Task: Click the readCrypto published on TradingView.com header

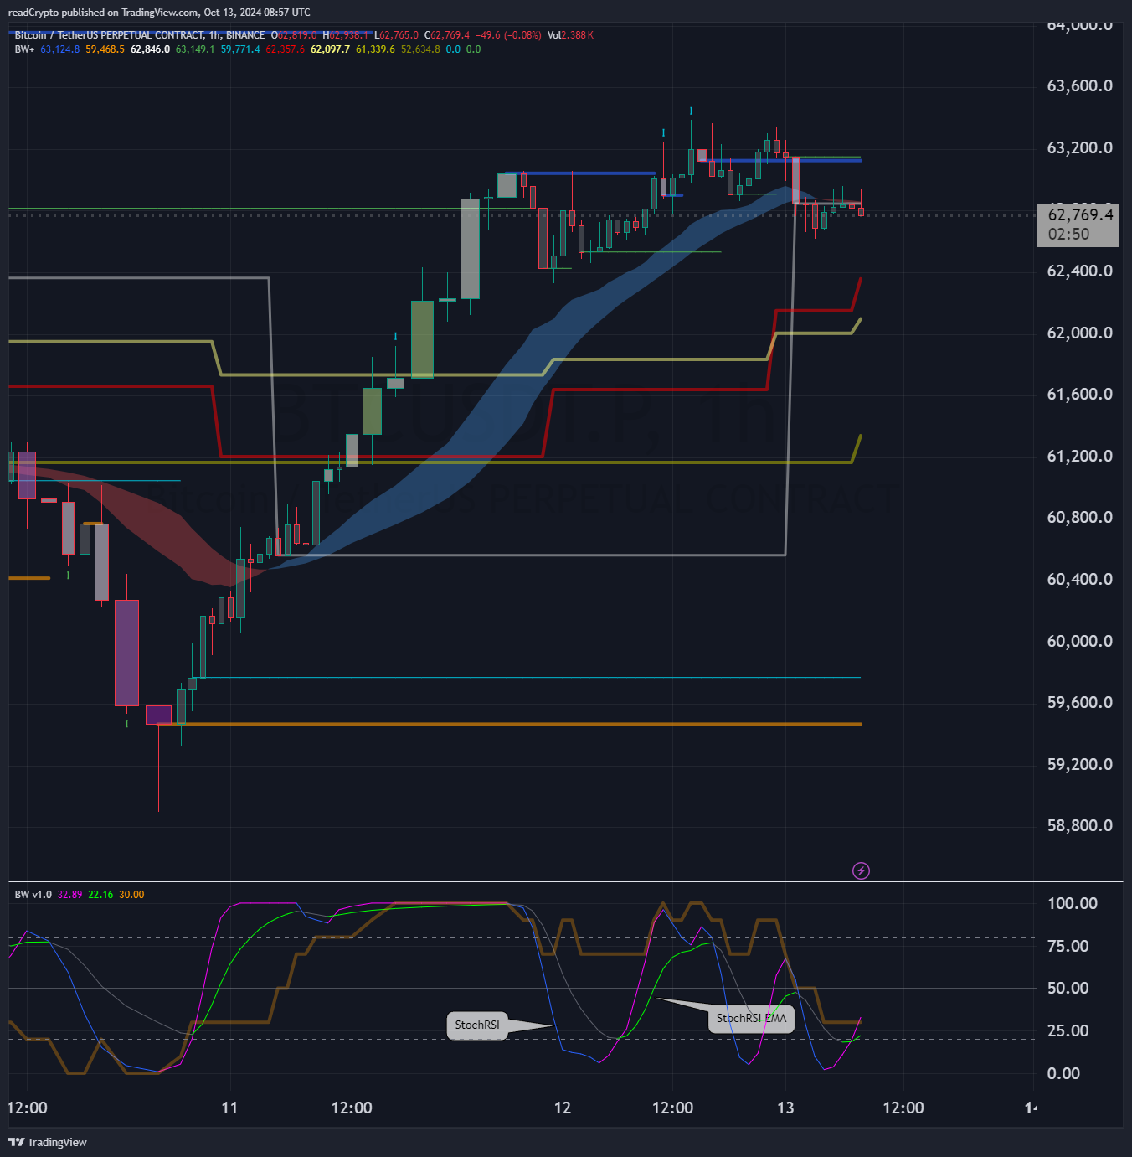Action: 159,13
